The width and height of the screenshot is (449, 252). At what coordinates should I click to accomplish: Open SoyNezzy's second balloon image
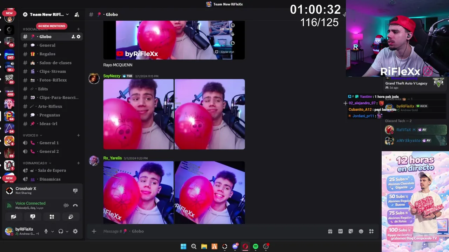pos(210,114)
